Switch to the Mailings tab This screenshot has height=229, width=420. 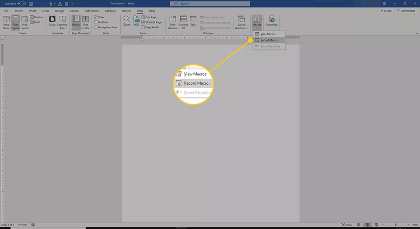[110, 10]
